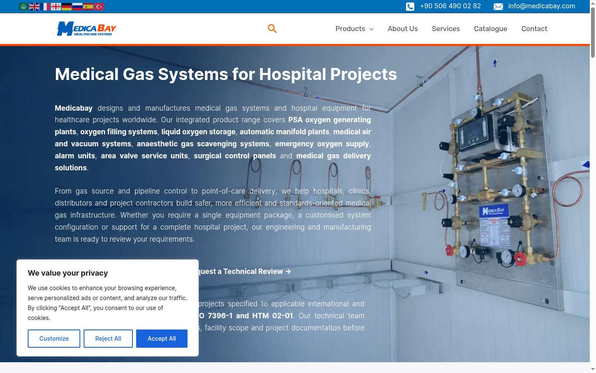Click the text 'We value your privacy'

tap(68, 273)
